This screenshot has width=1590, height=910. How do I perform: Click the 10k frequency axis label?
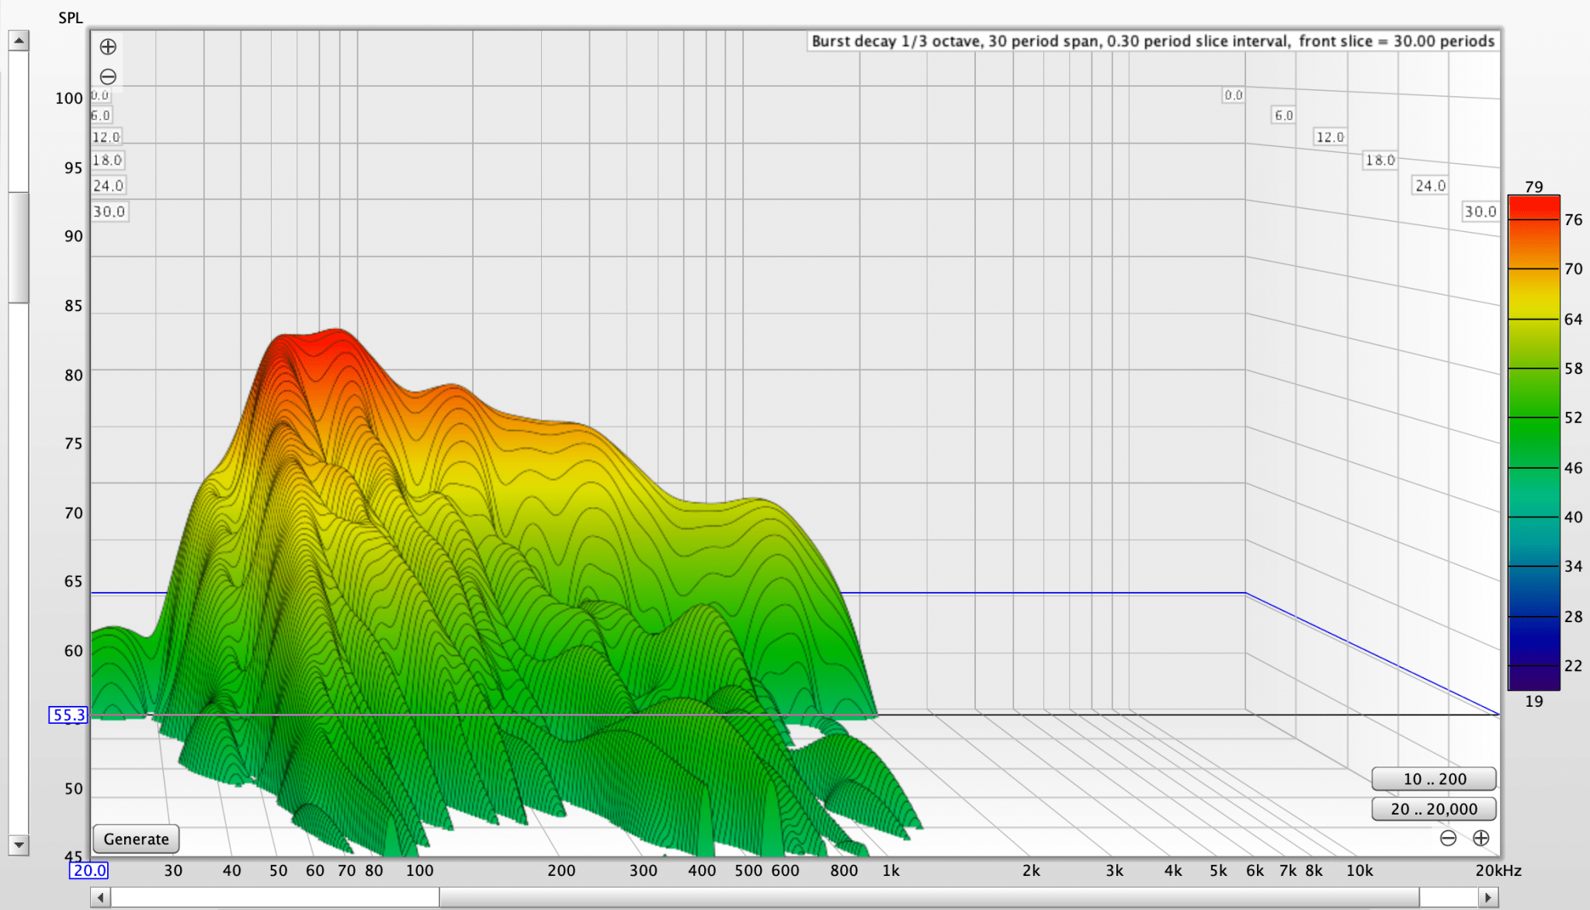1359,870
